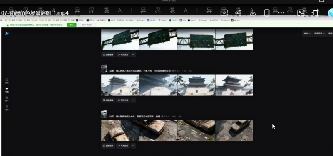
Task: Open more options under ancient building images
Action: (133, 100)
